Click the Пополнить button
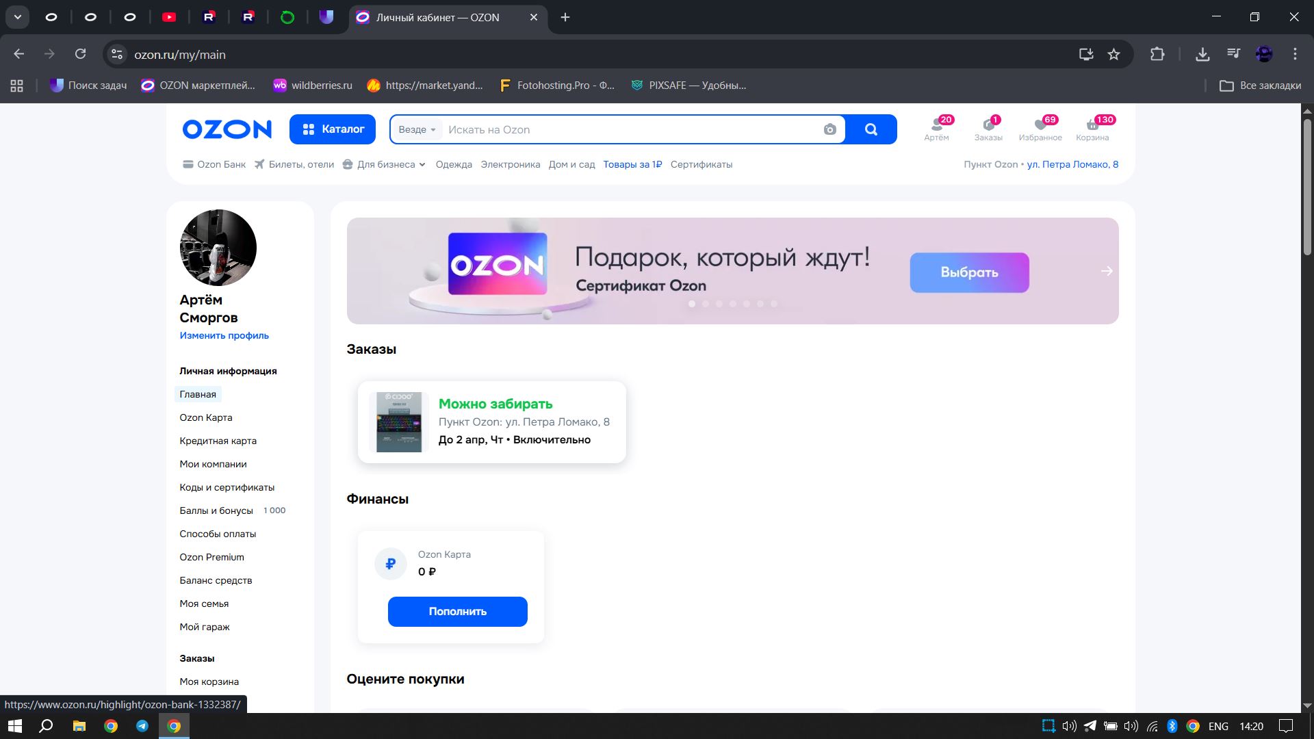 point(457,611)
